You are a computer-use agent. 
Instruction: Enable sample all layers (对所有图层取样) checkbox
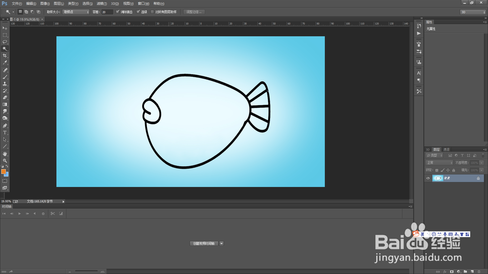[x=152, y=12]
